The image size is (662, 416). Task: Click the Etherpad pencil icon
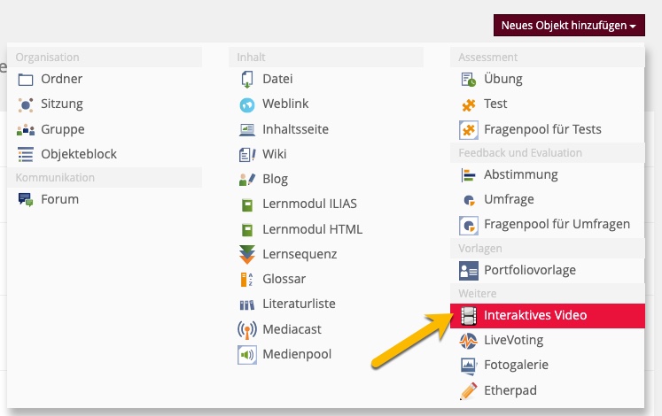click(x=469, y=390)
